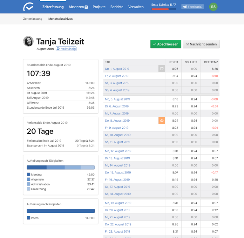Viewport: 244px width, 238px height.
Task: Click the Feedback? button
Action: pyautogui.click(x=192, y=7)
